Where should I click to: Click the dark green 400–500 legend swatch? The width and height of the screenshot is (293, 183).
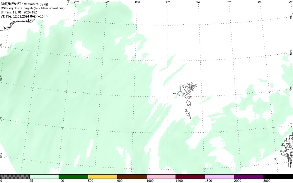click(73, 177)
